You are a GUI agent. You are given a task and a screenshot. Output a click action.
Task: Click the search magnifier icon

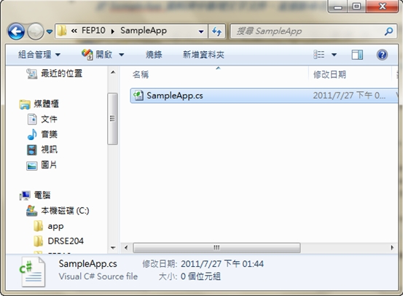388,31
